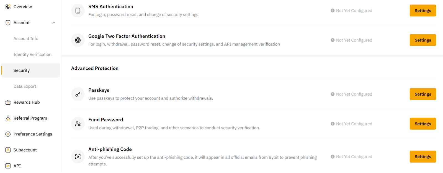Click the Referral Program person icon
The height and width of the screenshot is (173, 443).
click(x=8, y=118)
